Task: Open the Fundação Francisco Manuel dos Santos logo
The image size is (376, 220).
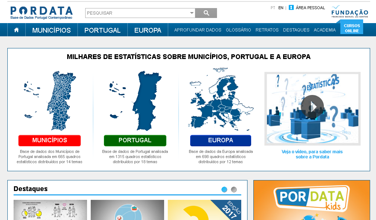Action: [x=350, y=12]
